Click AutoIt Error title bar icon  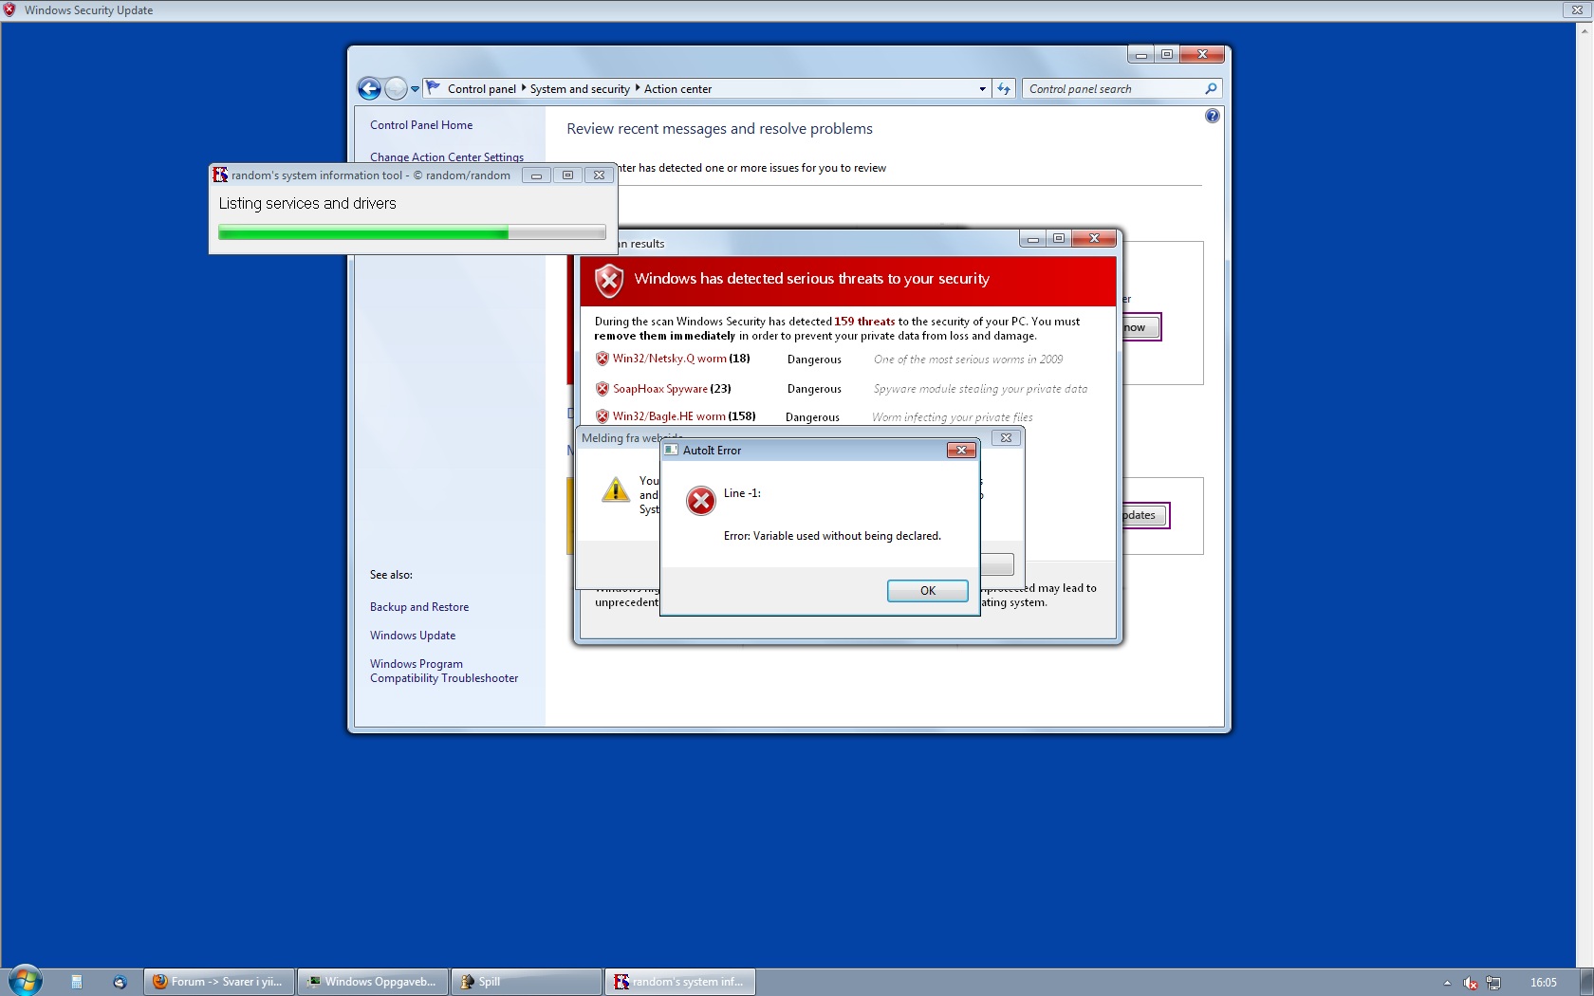671,450
